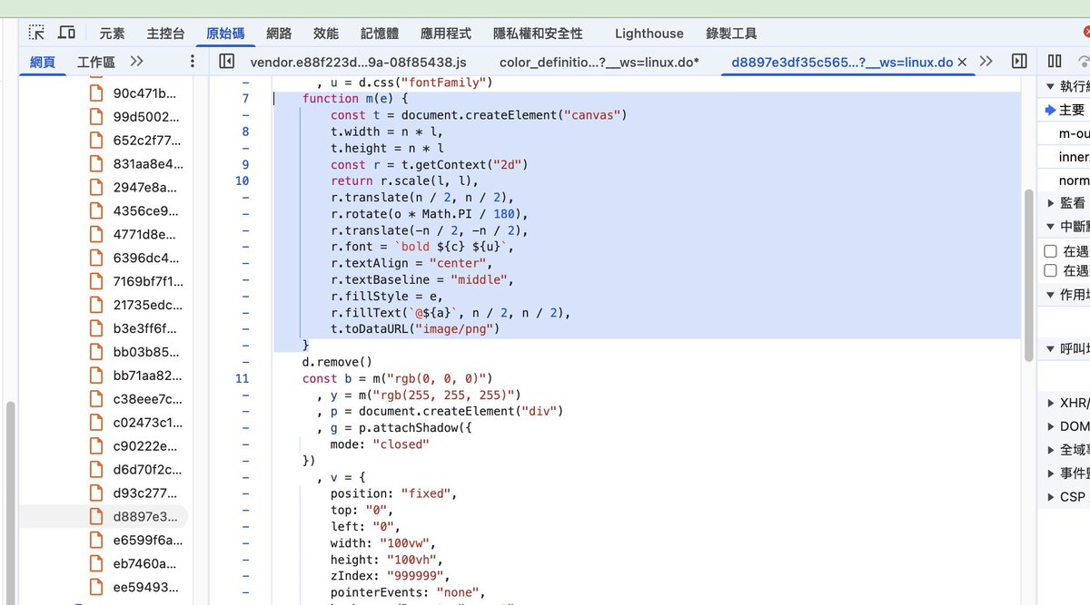Screen dimensions: 1090x605
Task: Open the 錄製工具 panel tab
Action: pos(731,34)
